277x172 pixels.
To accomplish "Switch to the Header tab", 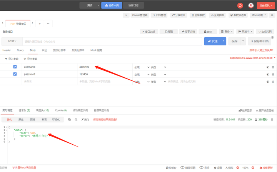I will click(7, 50).
